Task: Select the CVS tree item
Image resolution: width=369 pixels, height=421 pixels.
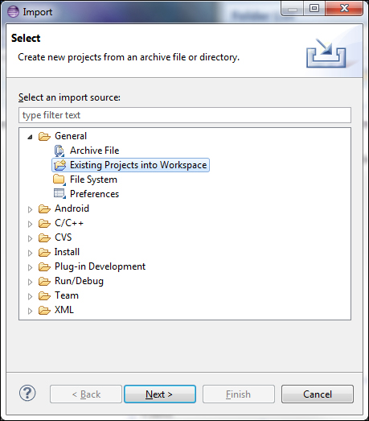Action: (x=64, y=237)
